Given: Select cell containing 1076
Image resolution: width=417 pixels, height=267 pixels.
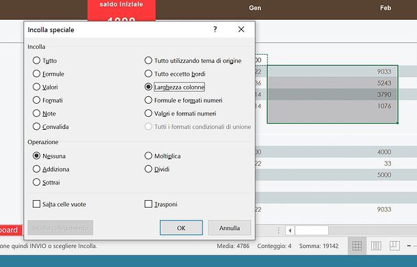Looking at the screenshot, I should pos(333,106).
